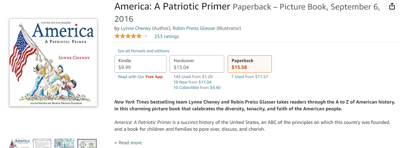The image size is (406, 148).
Task: Select the fourth preview thumbnail
Action: [x=87, y=143]
